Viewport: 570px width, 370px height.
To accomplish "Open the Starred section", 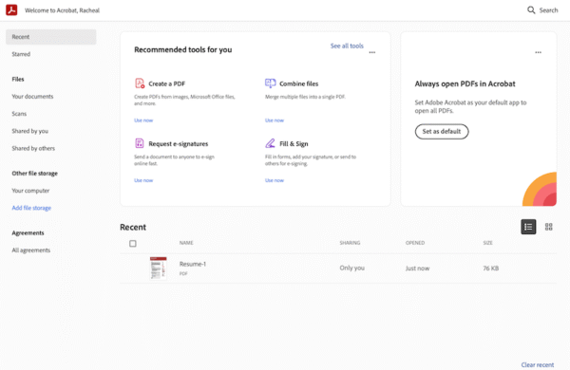I will (x=21, y=54).
